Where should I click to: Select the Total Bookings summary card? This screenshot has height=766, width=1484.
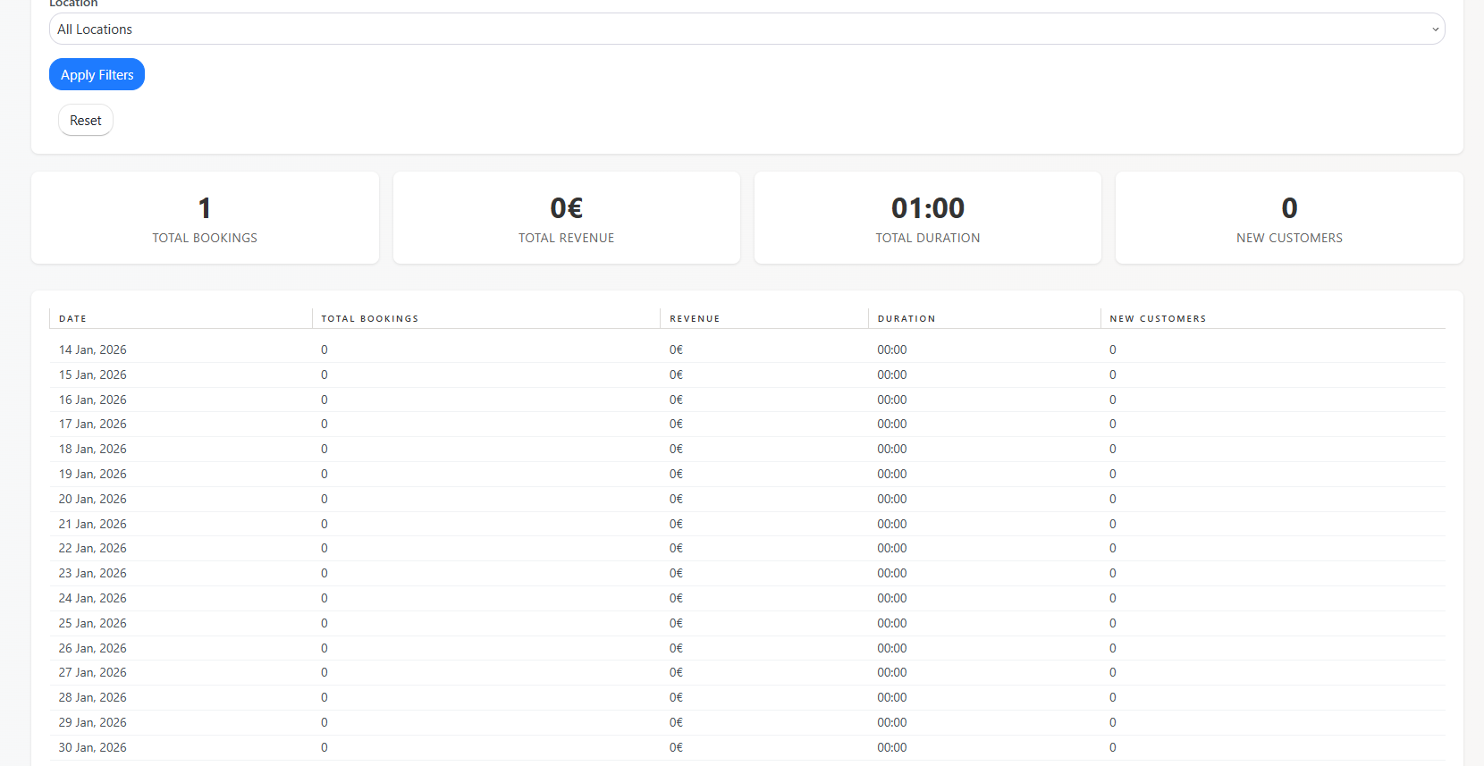pyautogui.click(x=205, y=218)
